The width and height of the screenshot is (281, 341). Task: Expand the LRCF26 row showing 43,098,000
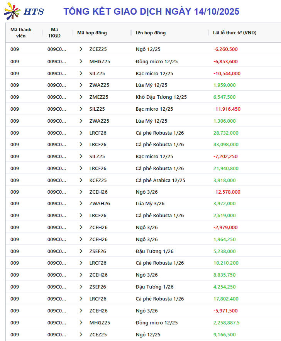click(81, 145)
